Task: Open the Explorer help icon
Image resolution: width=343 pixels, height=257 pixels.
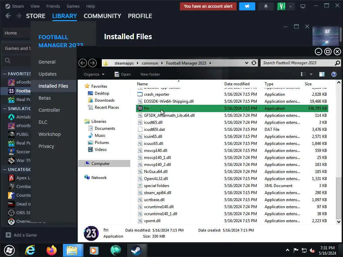Action: [x=334, y=74]
